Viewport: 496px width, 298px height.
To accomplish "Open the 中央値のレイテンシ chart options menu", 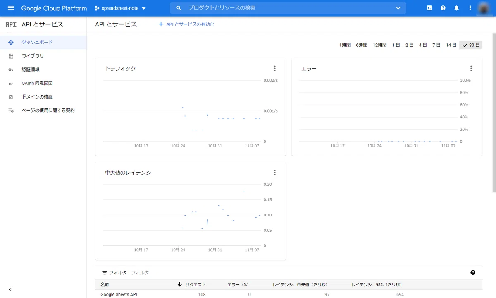I will (275, 173).
